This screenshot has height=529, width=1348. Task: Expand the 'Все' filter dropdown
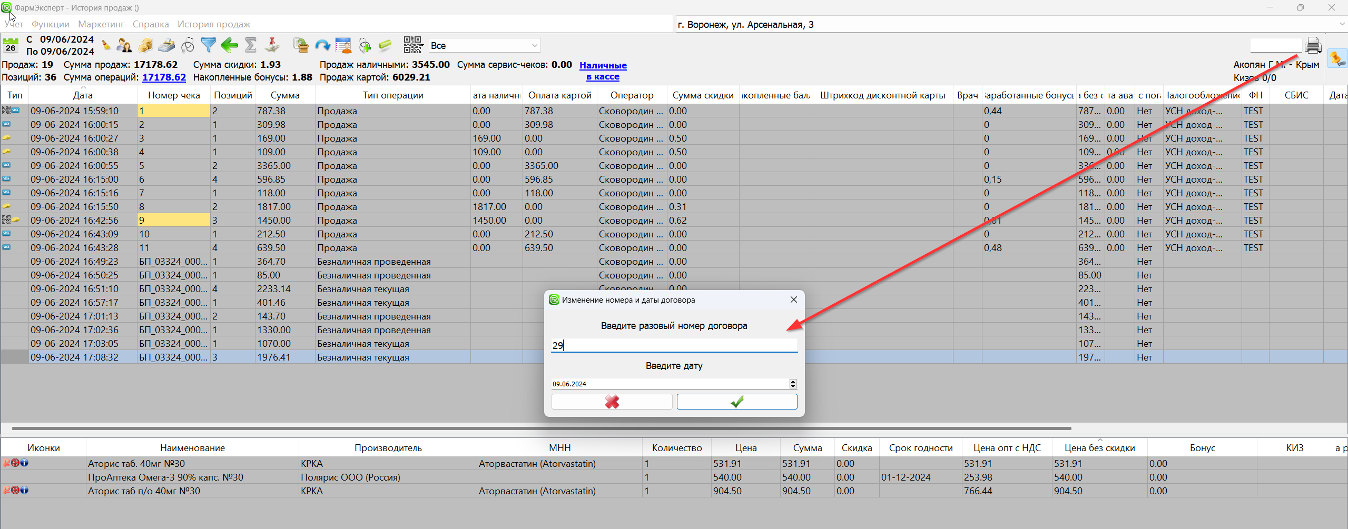click(535, 46)
